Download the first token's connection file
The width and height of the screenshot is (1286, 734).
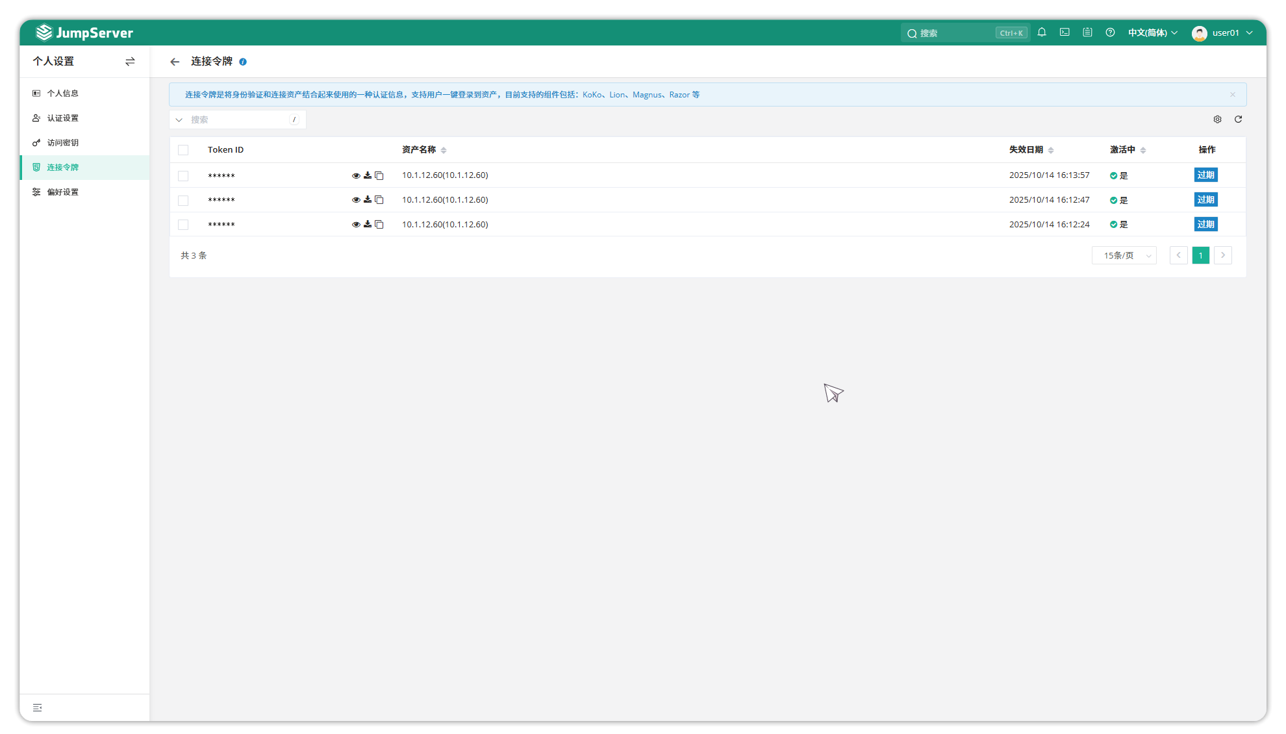point(368,175)
